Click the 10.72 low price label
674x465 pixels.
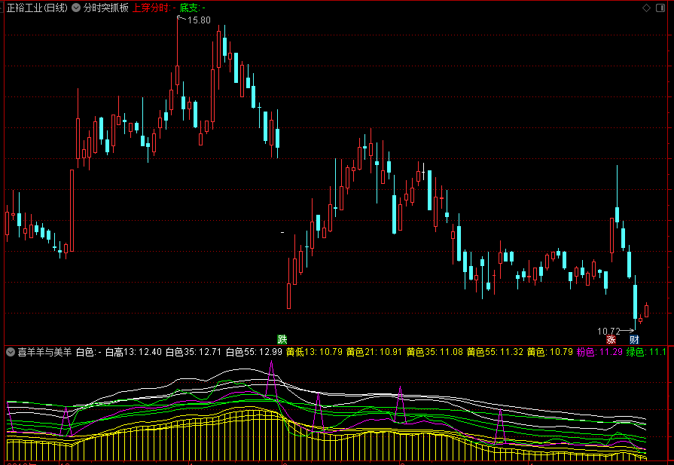608,331
